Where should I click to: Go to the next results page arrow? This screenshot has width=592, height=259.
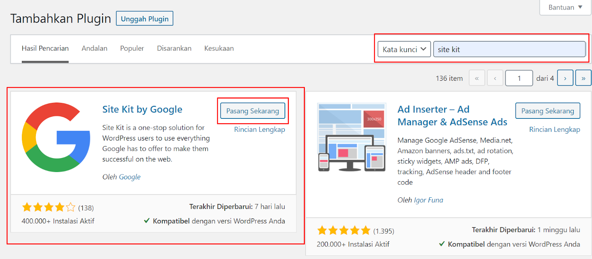tap(565, 78)
